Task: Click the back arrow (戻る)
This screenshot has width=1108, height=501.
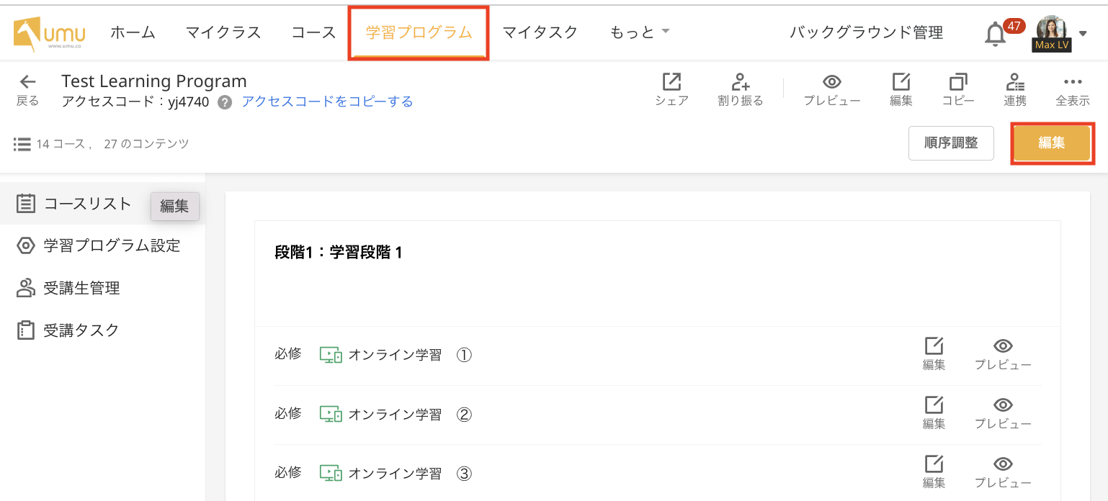Action: pyautogui.click(x=27, y=82)
